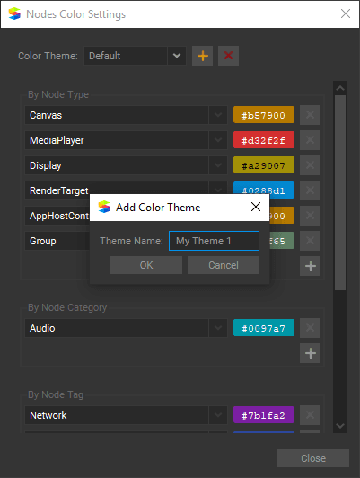Screen dimensions: 360x478
Task: Pick the #d32f2f MediaPlayer color swatch
Action: click(264, 140)
